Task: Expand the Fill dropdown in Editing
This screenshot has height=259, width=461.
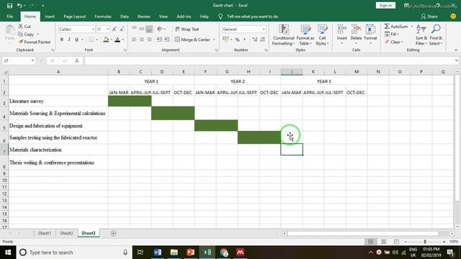Action: pyautogui.click(x=398, y=35)
